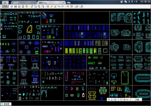Viewport: 151px width, 106px height.
Task: Redo the last undone action
Action: (x=63, y=7)
